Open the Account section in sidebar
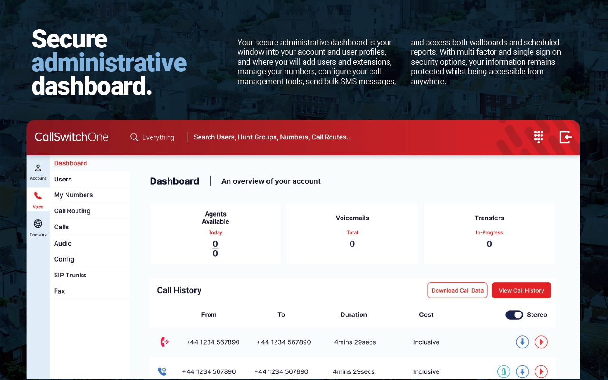 [38, 171]
